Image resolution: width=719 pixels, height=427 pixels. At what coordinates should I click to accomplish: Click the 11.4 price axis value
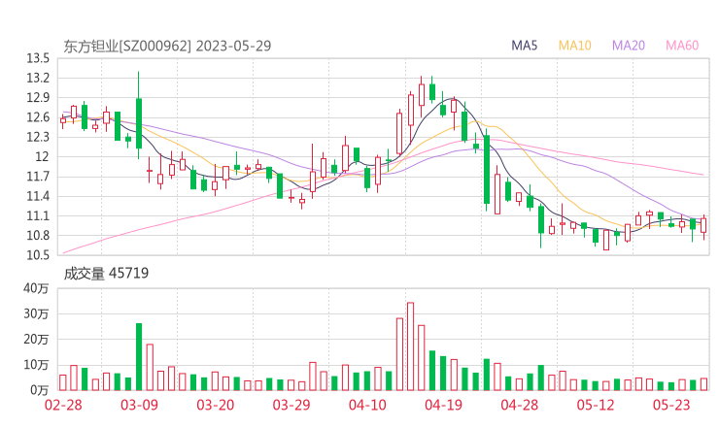point(38,196)
